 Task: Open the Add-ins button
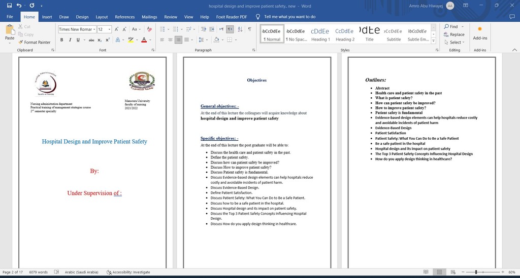pos(480,33)
